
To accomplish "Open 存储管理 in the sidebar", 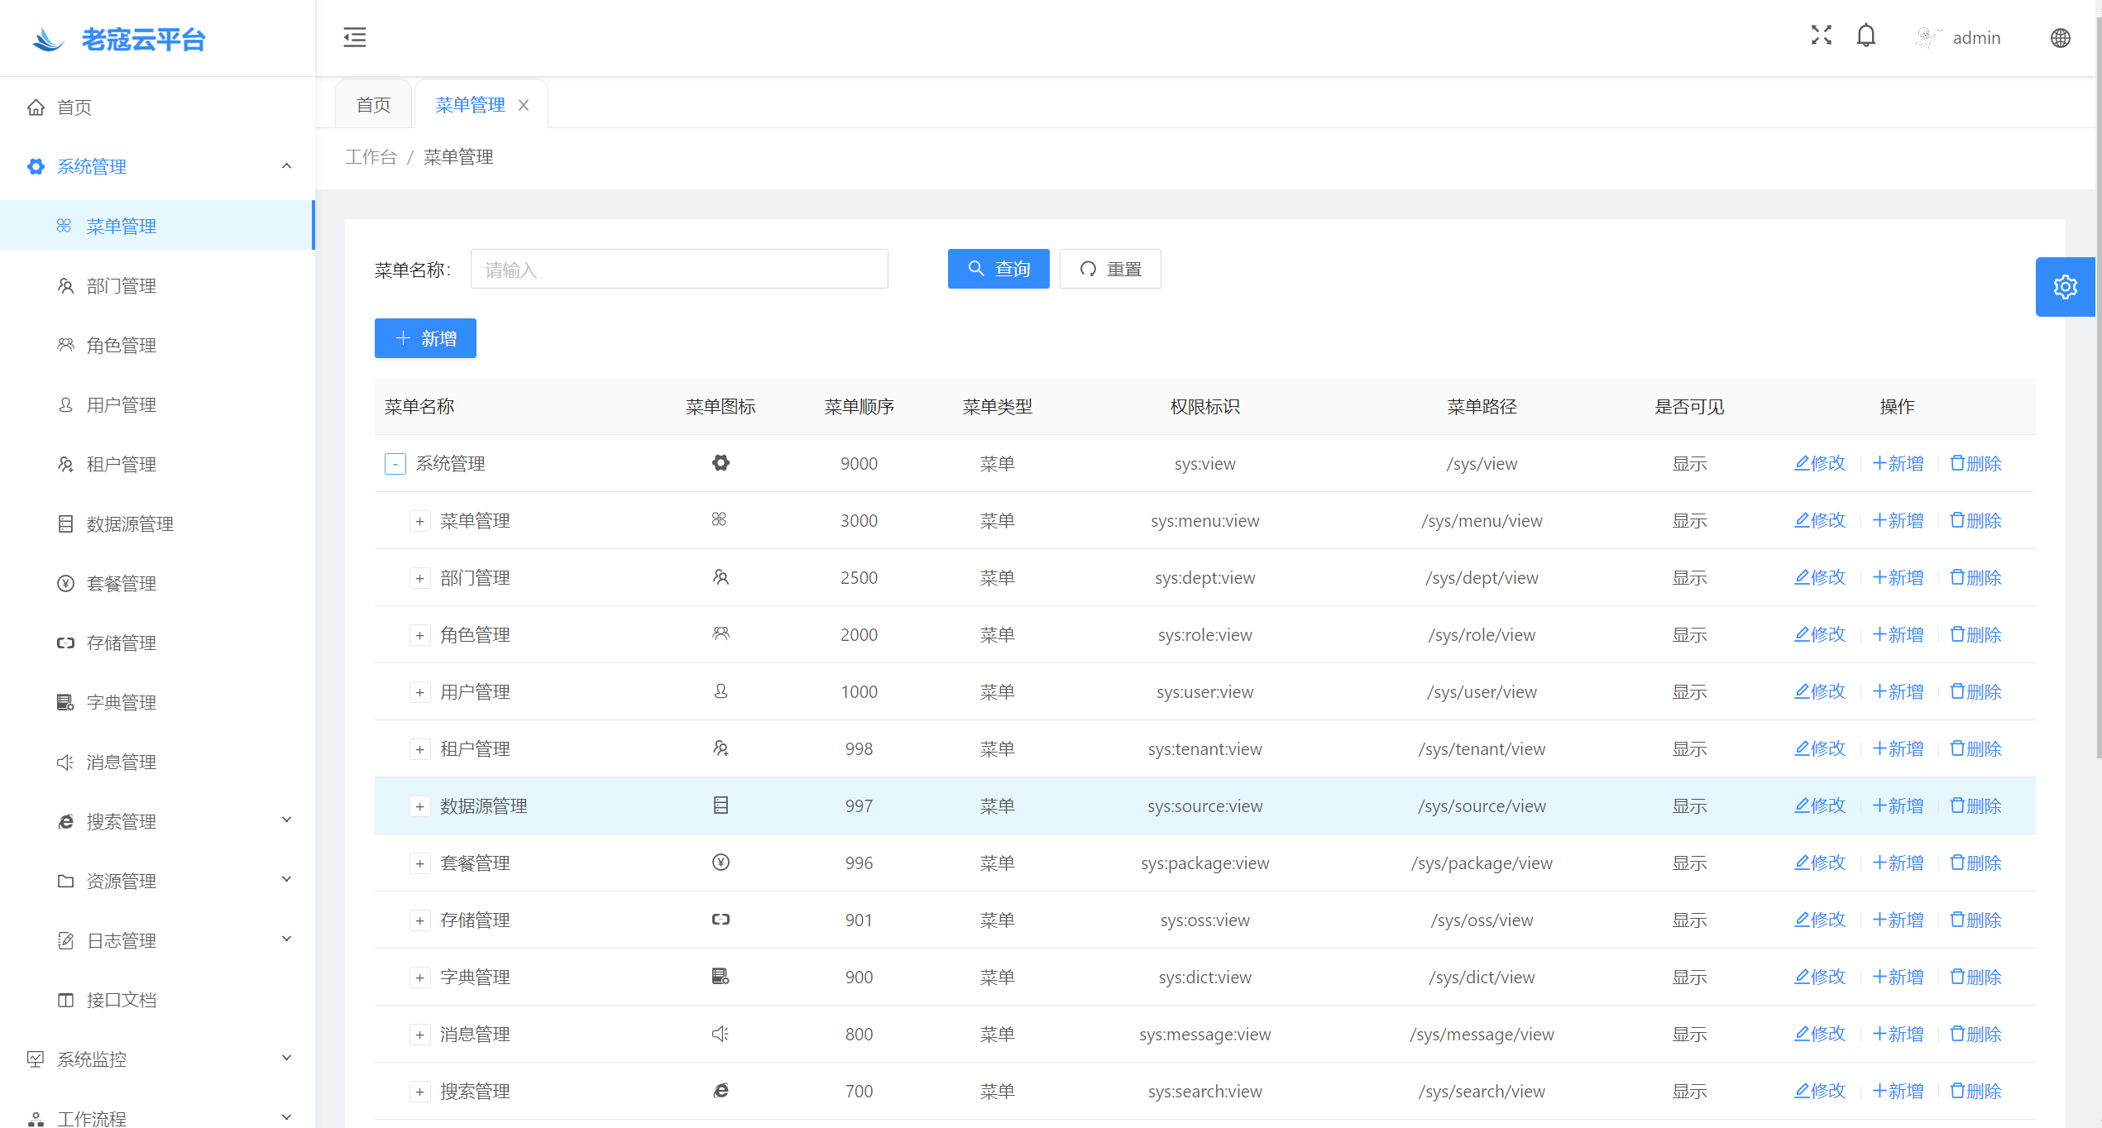I will [122, 643].
